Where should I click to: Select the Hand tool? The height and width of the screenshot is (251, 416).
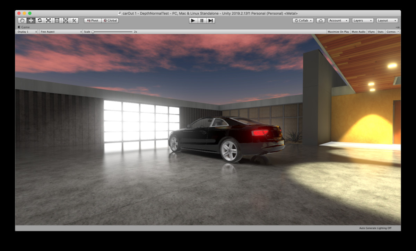22,20
